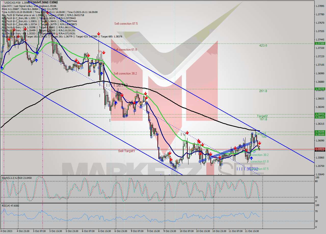
Task: Select the Sell correction 87.5 label
Action: point(126,24)
